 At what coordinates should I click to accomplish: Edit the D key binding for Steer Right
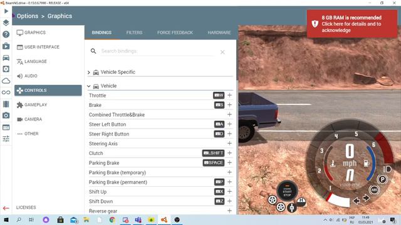click(219, 134)
